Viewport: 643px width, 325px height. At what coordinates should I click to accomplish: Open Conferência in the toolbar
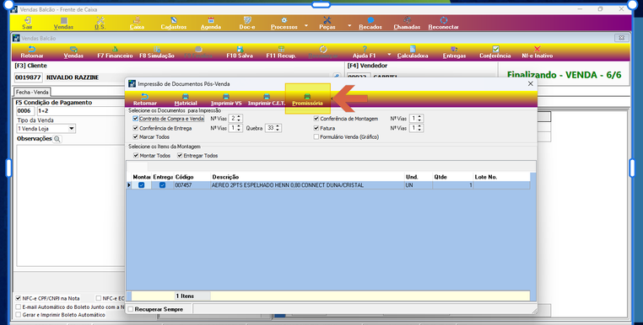tap(495, 52)
